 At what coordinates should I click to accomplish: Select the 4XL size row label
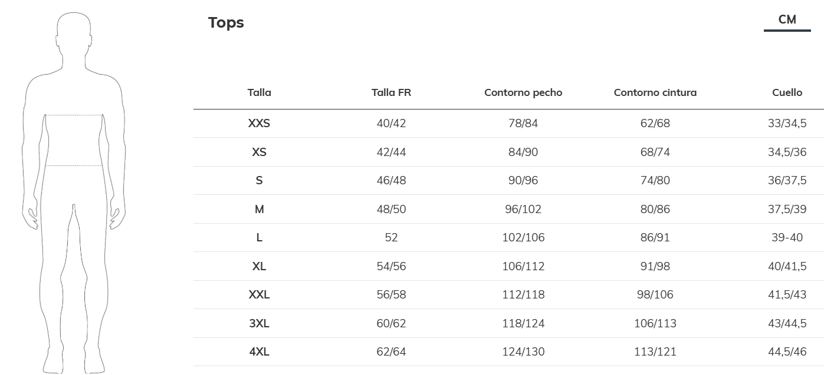click(x=259, y=352)
